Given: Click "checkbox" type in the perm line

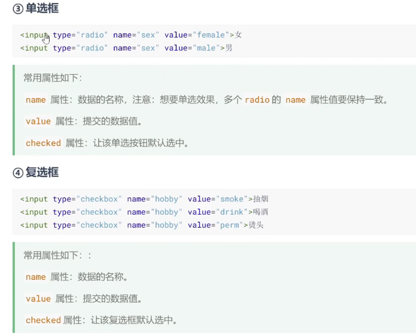Looking at the screenshot, I should [99, 225].
